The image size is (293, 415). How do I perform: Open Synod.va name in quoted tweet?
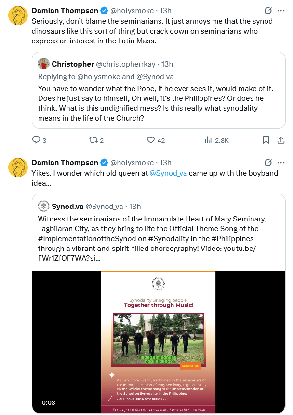pos(67,207)
